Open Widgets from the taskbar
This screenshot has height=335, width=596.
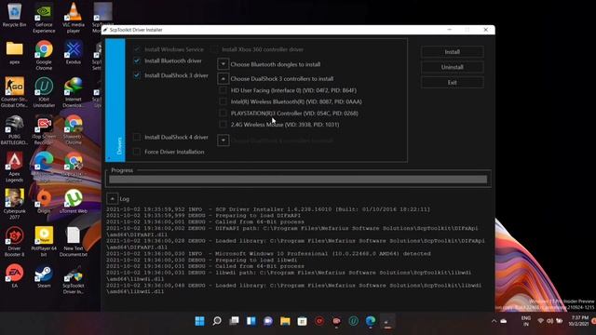pyautogui.click(x=251, y=321)
